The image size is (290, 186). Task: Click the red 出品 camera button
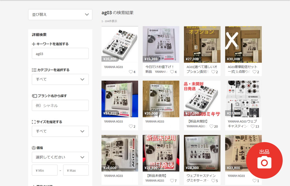coord(264,160)
